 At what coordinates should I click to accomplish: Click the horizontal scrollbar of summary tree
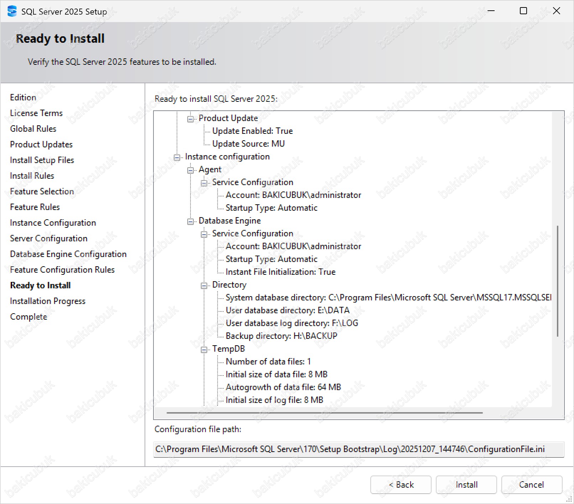[x=324, y=413]
